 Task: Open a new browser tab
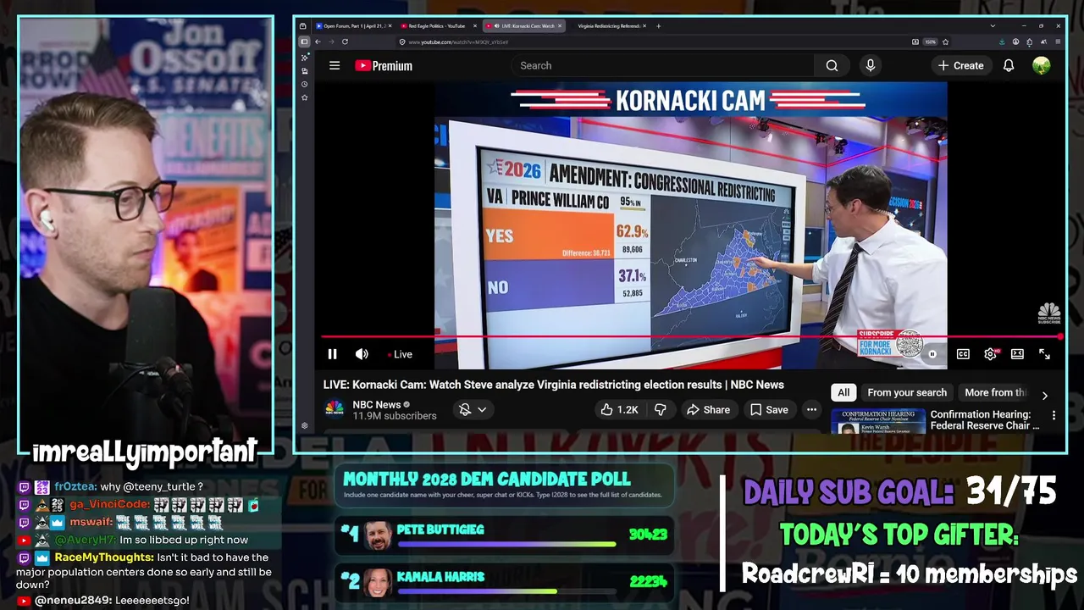coord(658,25)
